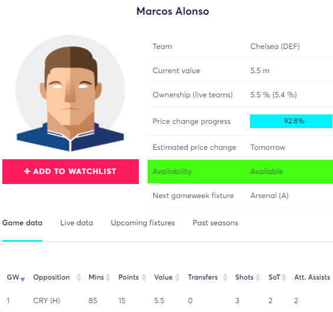Sort table by Shots arrows
The height and width of the screenshot is (312, 333).
(x=258, y=277)
